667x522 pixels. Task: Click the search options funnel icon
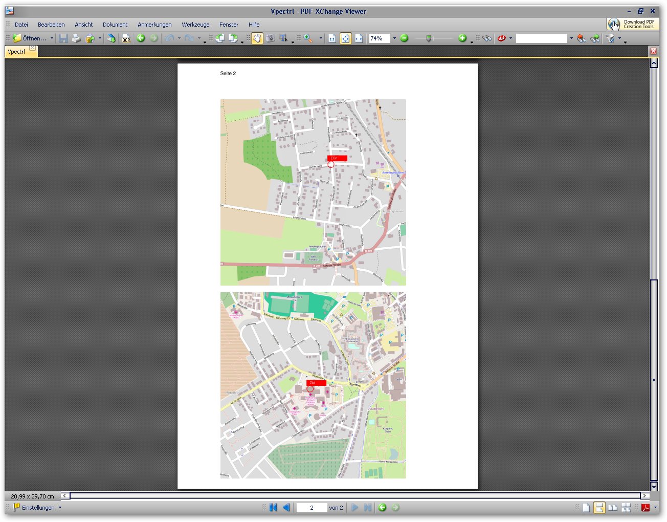(x=610, y=38)
